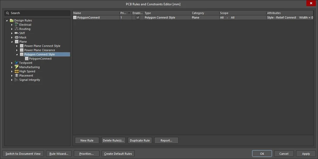Click the Routing category icon
Viewport: 318px width, 159px height.
pos(17,29)
